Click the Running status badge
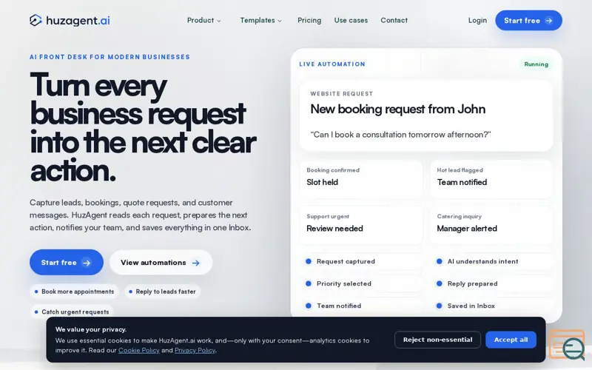Viewport: 592px width, 370px height. 536,64
